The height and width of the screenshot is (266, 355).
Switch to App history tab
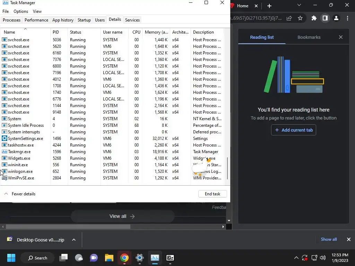(x=63, y=20)
